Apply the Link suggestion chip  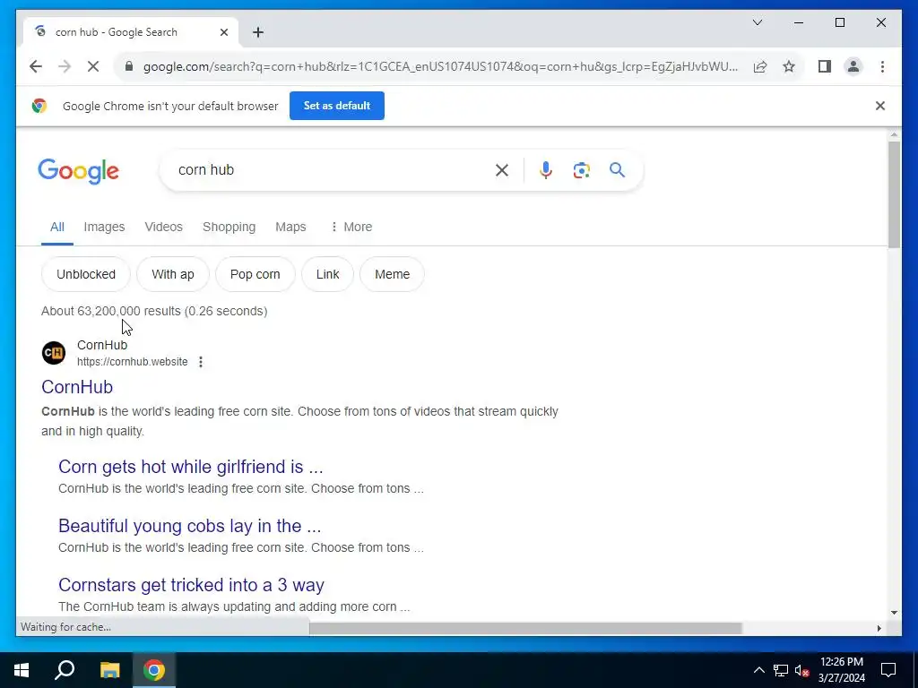pyautogui.click(x=327, y=274)
